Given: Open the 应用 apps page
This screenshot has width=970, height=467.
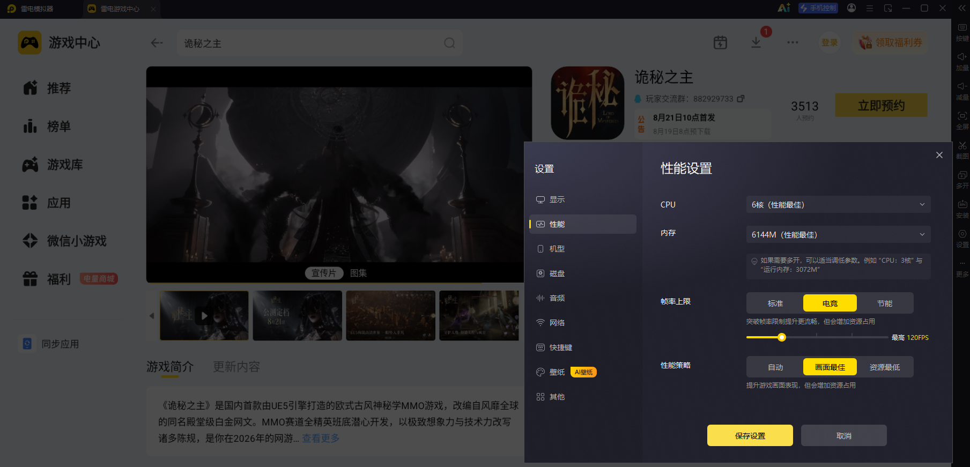Looking at the screenshot, I should [x=47, y=203].
